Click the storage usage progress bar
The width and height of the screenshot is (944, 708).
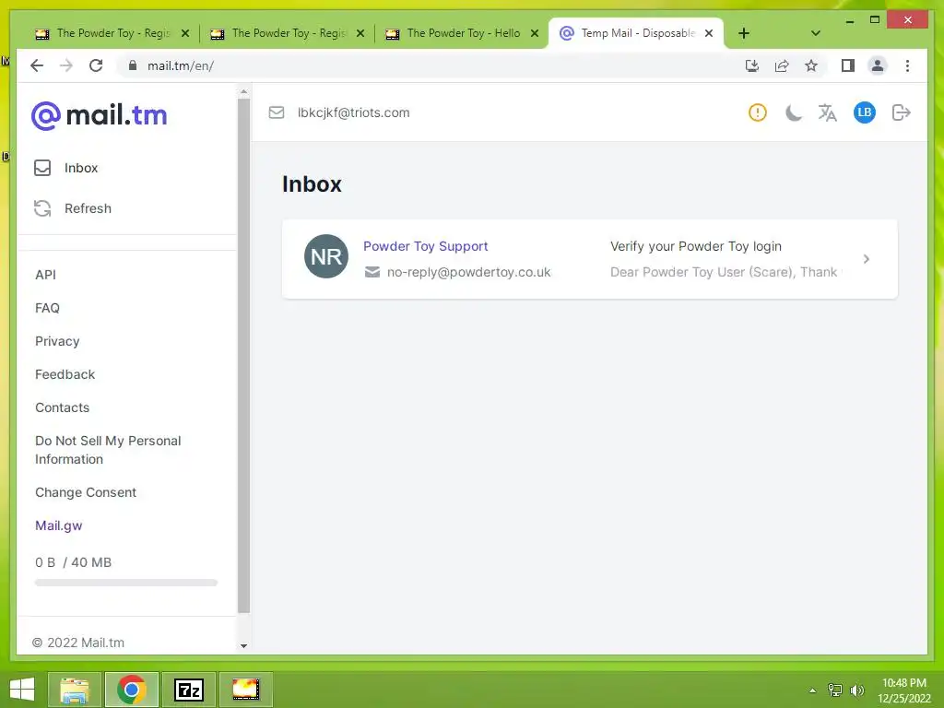pos(125,583)
